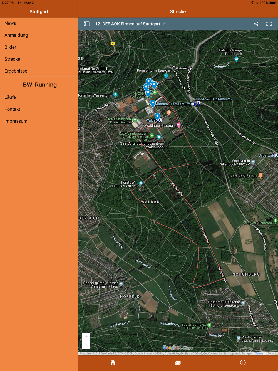This screenshot has width=278, height=371.
Task: Select the blue route pin near Waldau station
Action: [157, 116]
